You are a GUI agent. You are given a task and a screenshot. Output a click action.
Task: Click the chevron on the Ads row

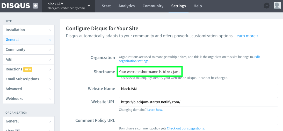[50, 60]
